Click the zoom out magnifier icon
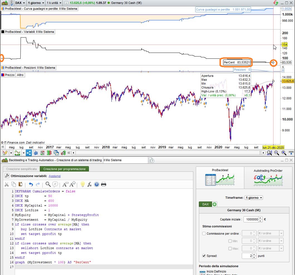The height and width of the screenshot is (275, 295). (x=277, y=153)
